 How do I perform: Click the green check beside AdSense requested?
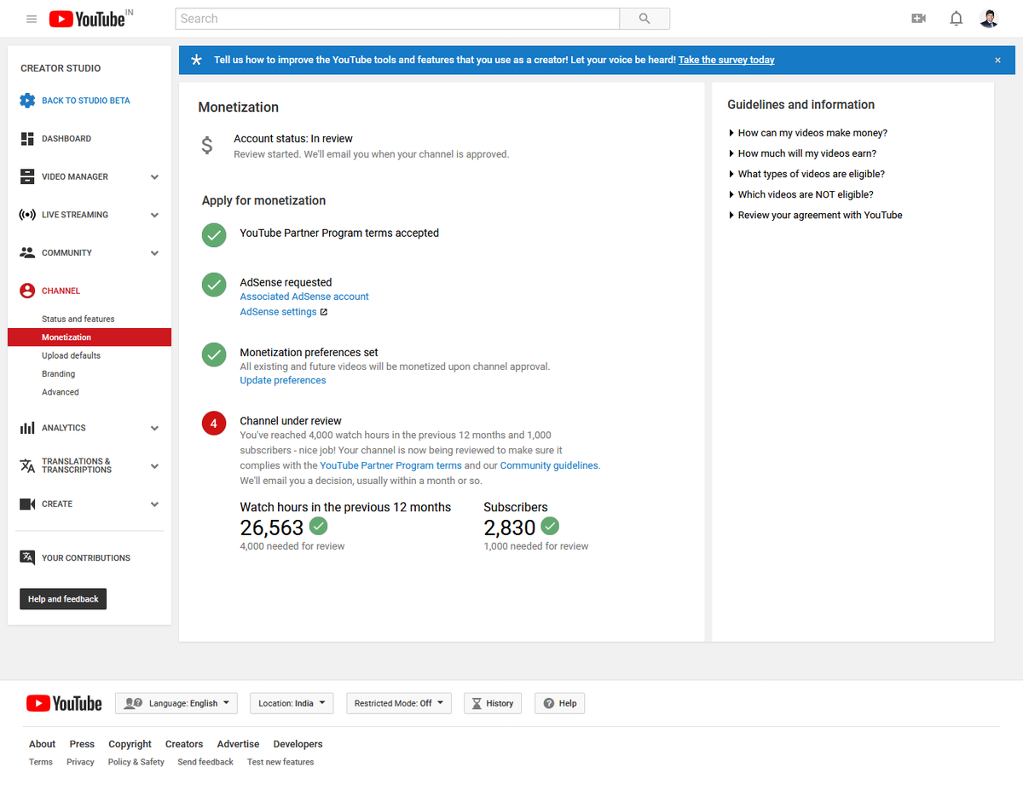(214, 285)
